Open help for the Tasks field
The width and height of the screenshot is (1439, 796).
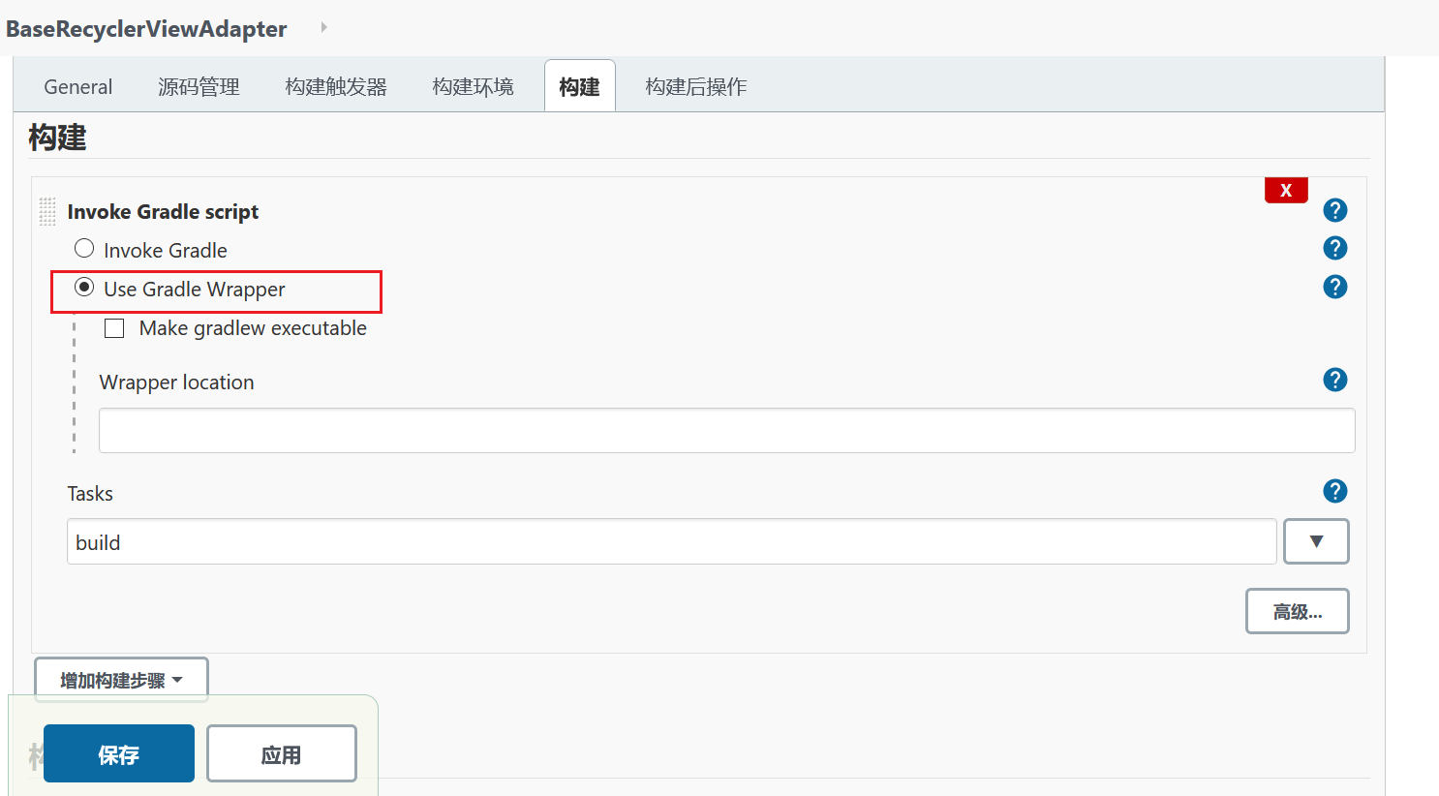click(x=1334, y=491)
